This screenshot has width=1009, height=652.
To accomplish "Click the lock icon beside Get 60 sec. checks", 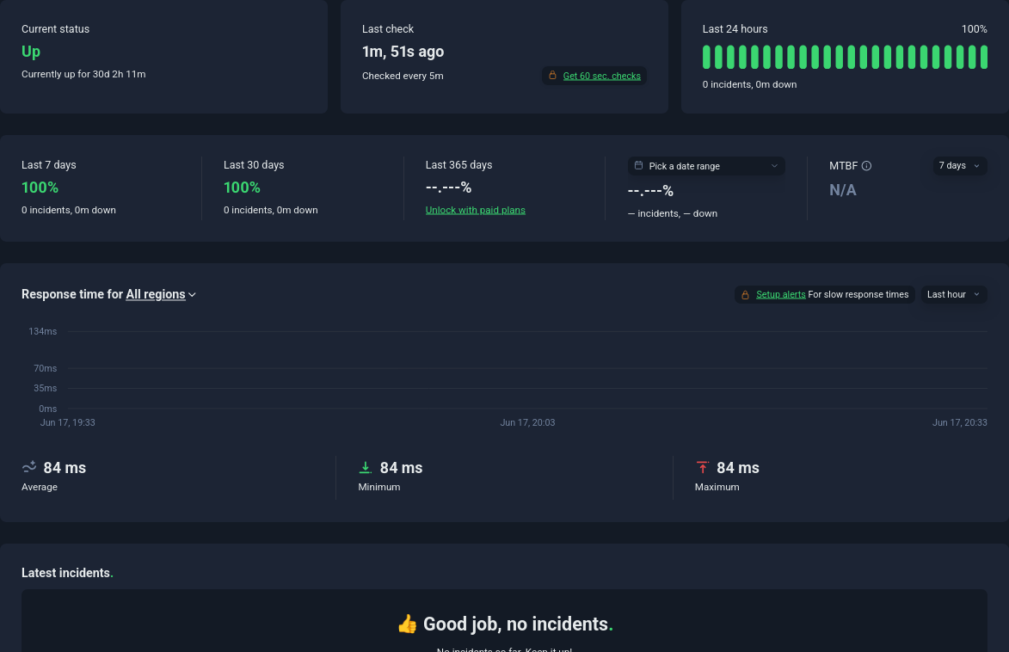I will point(552,76).
